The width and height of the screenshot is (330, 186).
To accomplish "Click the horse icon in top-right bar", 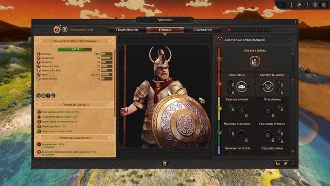I will [x=299, y=5].
